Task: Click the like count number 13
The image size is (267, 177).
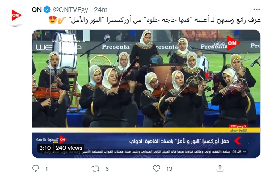Action: (169, 169)
